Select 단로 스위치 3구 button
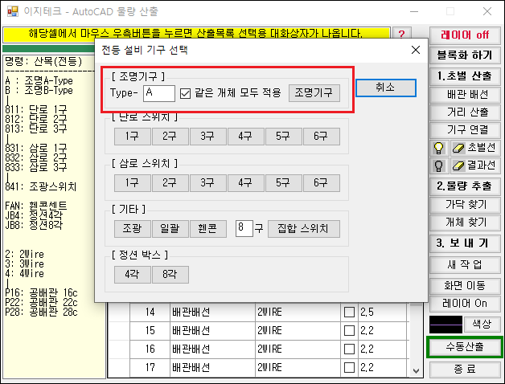This screenshot has height=384, width=505. point(208,136)
